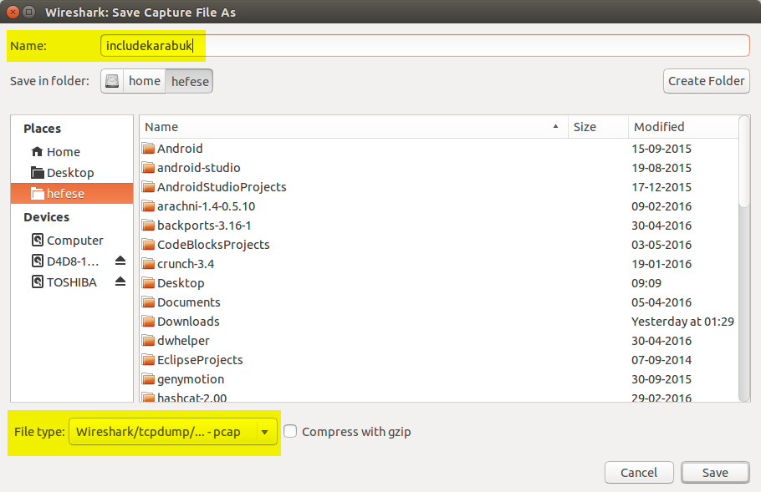Click the backports-3.16-1 folder icon
761x492 pixels.
pos(149,226)
